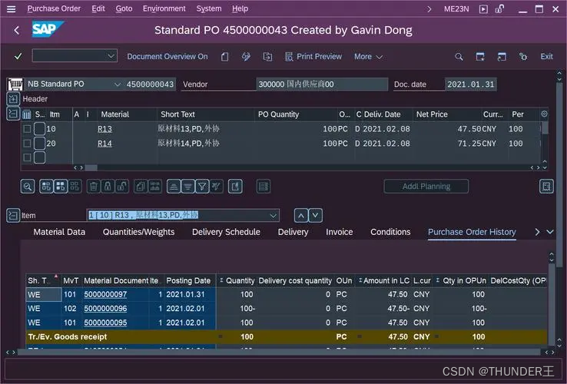The width and height of the screenshot is (567, 384).
Task: Switch to the Invoice tab
Action: [339, 232]
